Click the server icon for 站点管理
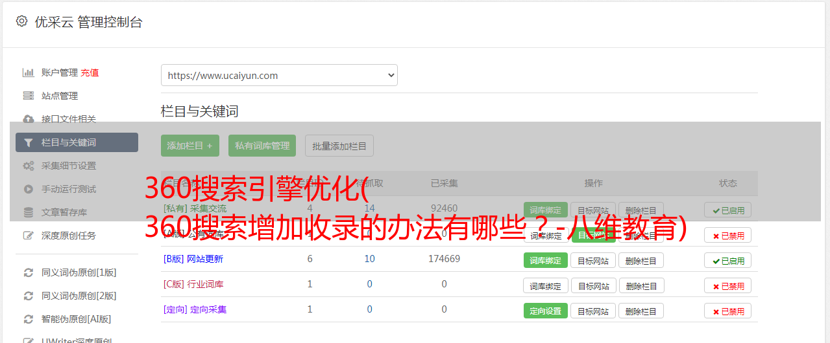 click(x=28, y=96)
